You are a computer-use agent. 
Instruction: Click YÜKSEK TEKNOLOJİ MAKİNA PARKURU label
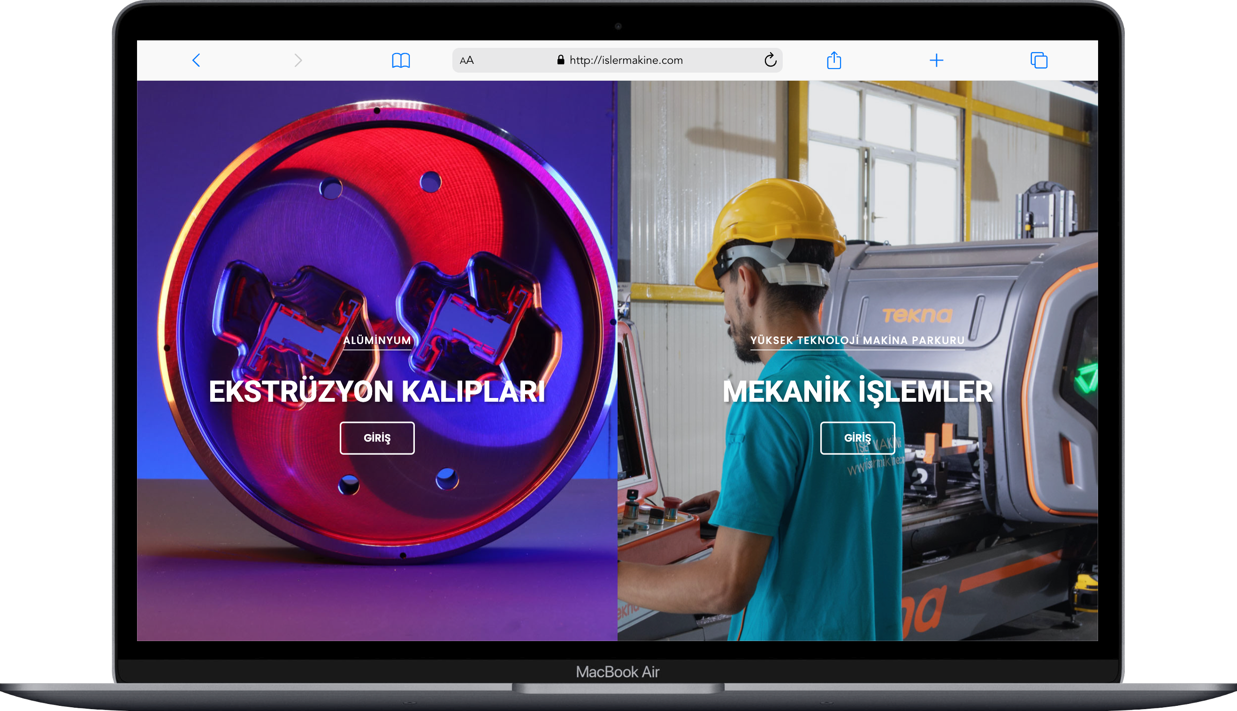[x=857, y=340]
